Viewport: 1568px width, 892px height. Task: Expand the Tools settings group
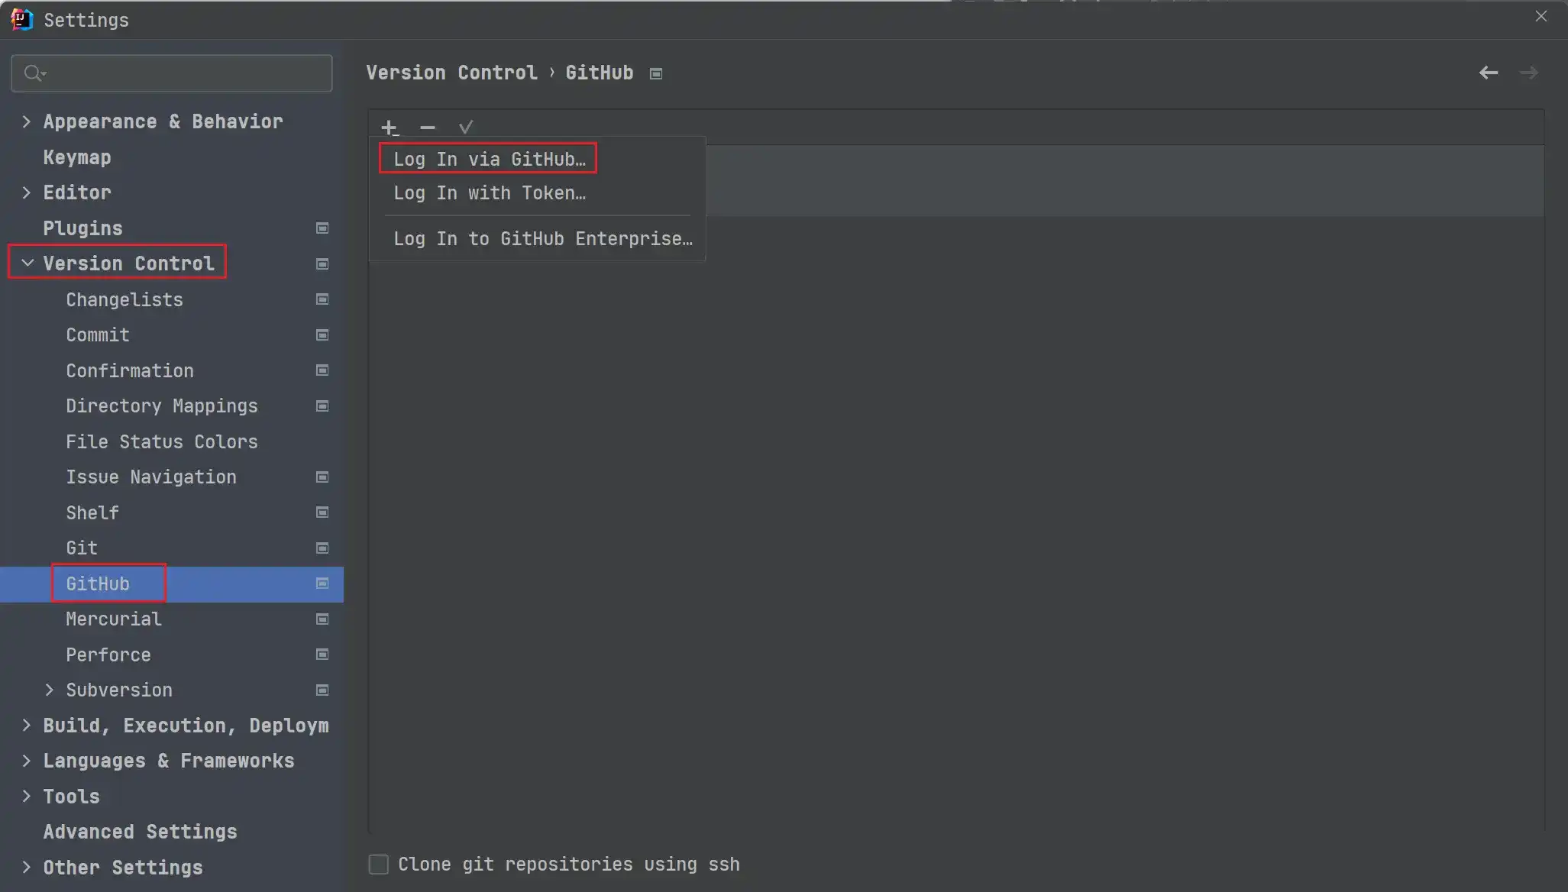(27, 797)
